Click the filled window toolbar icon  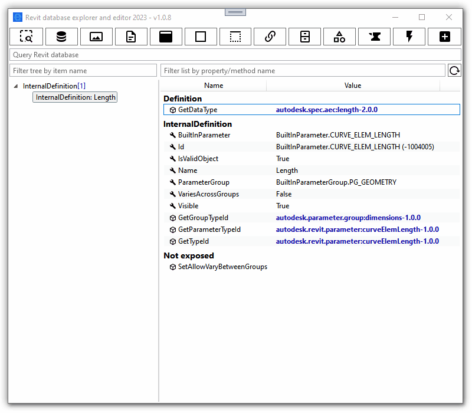coord(166,37)
